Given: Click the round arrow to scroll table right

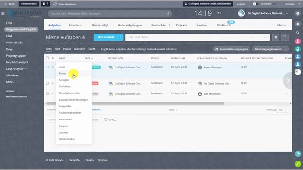Looking at the screenshot, I should [287, 81].
